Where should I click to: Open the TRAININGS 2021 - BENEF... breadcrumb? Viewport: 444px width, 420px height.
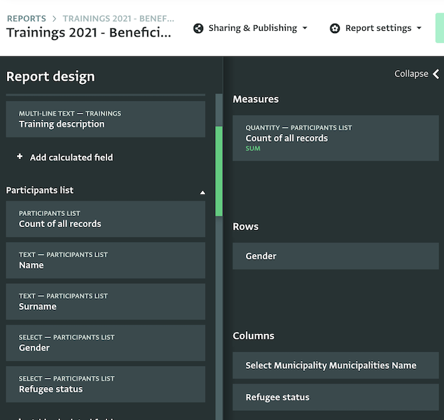coord(118,18)
